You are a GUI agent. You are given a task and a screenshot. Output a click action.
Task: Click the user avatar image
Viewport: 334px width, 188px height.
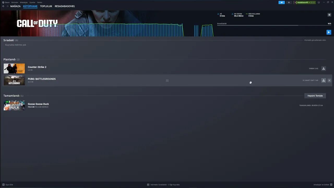point(295,2)
